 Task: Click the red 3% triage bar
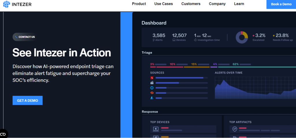point(153,67)
